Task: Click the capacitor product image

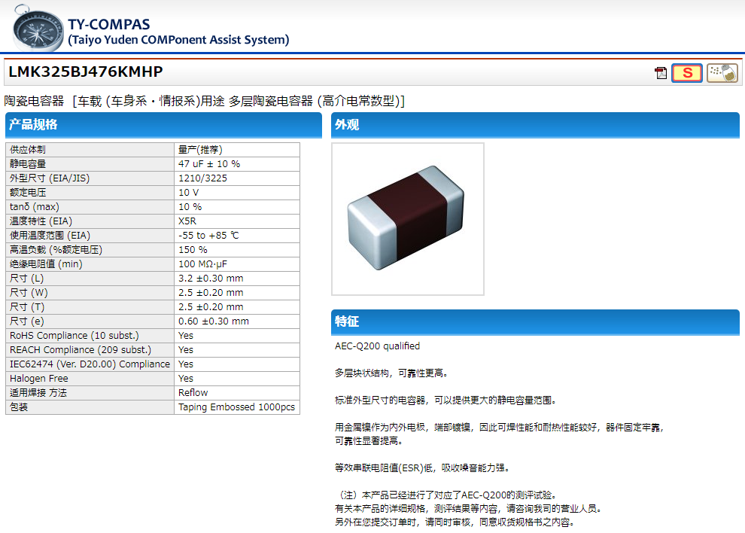Action: [407, 218]
